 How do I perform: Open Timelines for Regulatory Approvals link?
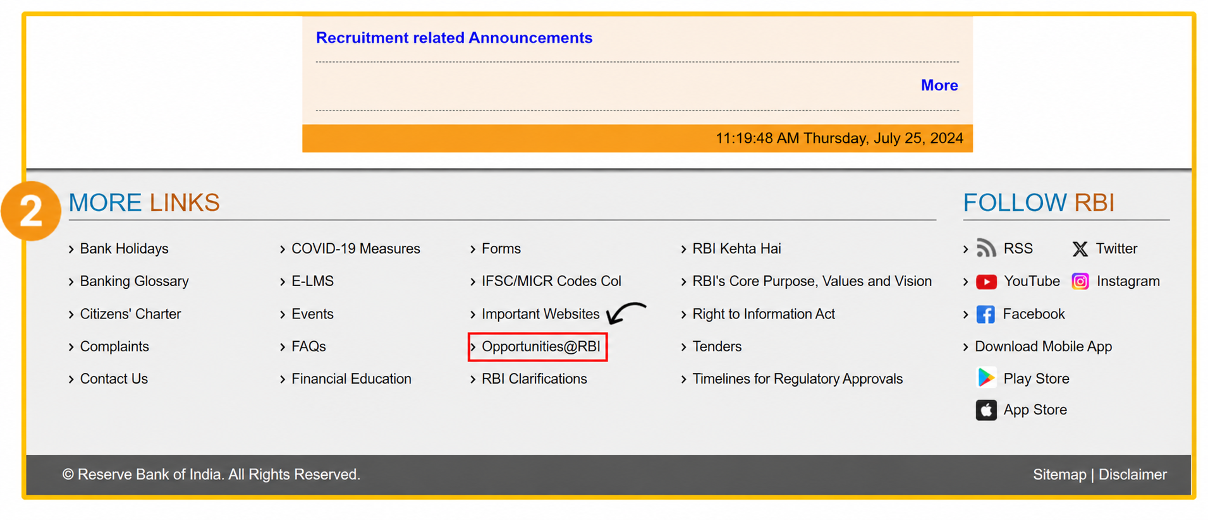point(798,379)
